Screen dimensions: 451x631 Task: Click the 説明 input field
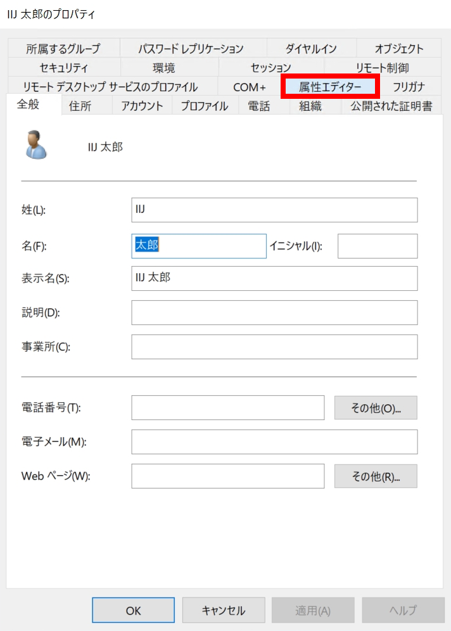click(274, 312)
